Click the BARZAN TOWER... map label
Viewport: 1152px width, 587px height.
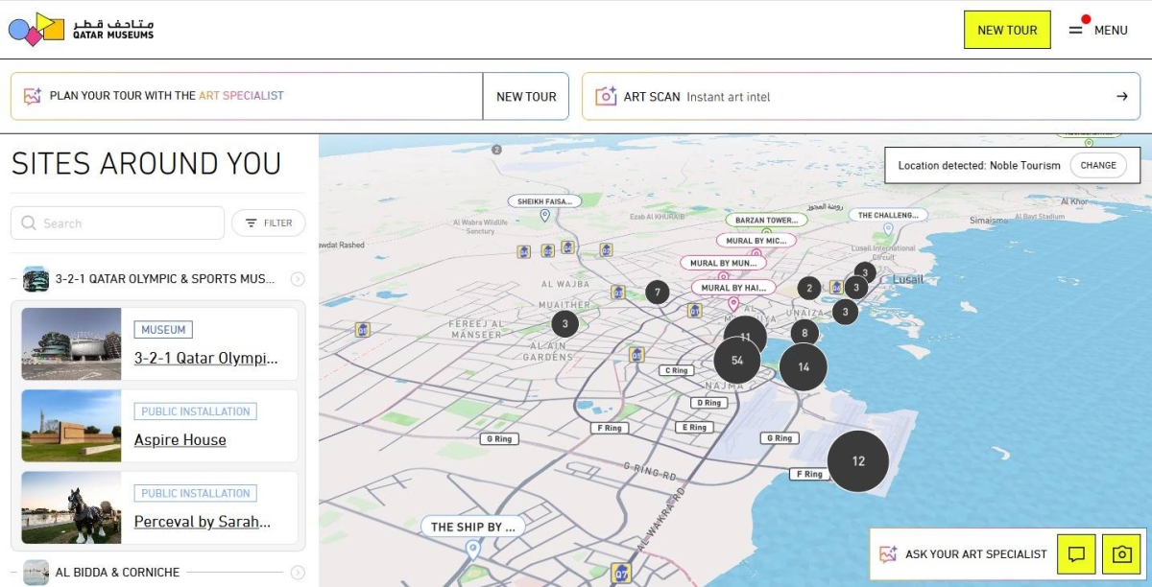[766, 220]
